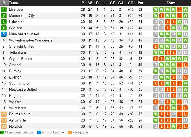Click the blue rank 5 badge beside Manchester United
191x137 pixels.
pyautogui.click(x=4, y=34)
